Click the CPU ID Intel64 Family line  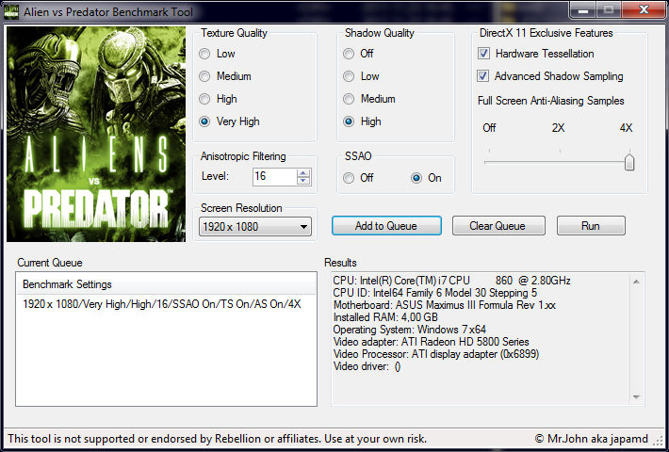click(434, 293)
